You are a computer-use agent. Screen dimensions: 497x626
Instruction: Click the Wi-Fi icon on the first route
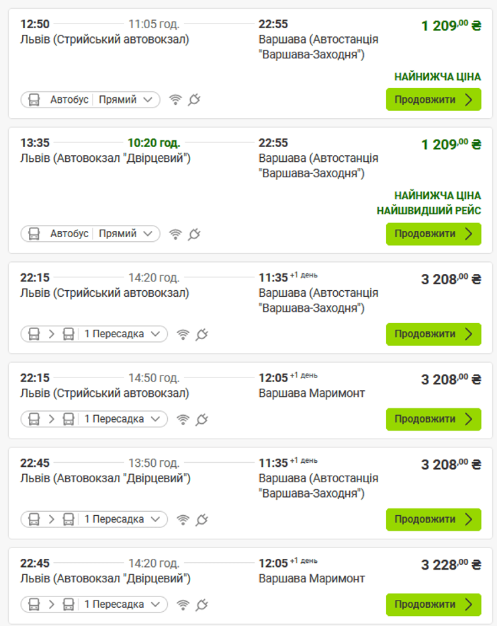(175, 99)
